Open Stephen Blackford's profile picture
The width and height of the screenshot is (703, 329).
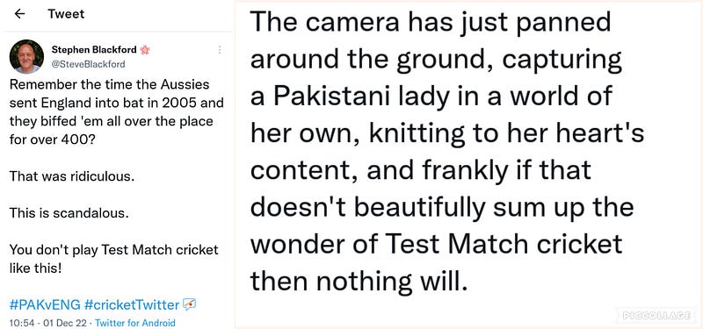point(27,56)
